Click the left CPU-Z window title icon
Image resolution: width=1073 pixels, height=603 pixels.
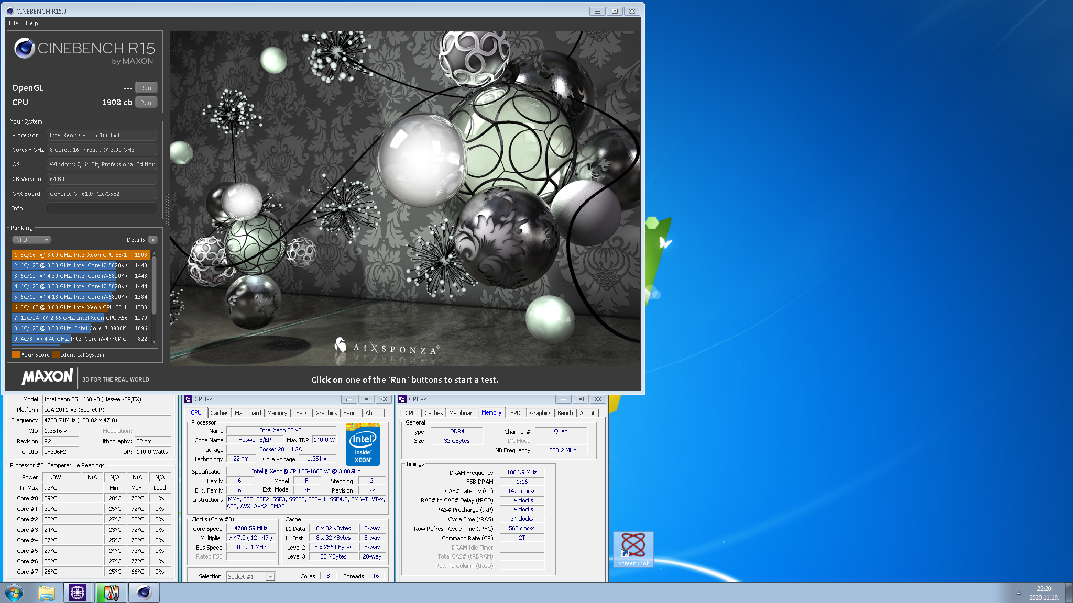[x=188, y=399]
